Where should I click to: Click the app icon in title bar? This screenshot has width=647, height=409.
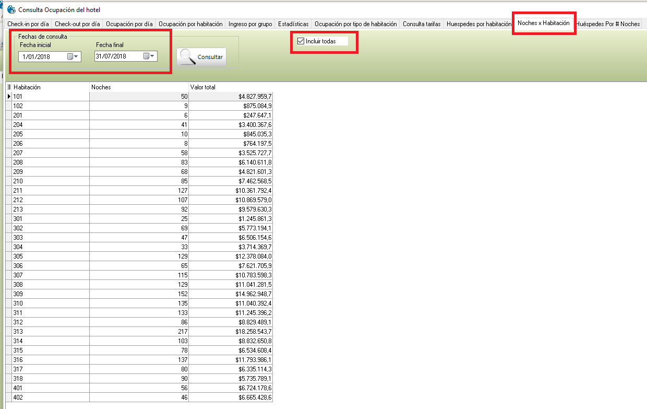11,9
